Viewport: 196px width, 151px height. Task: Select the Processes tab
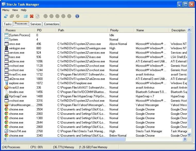click(21, 24)
